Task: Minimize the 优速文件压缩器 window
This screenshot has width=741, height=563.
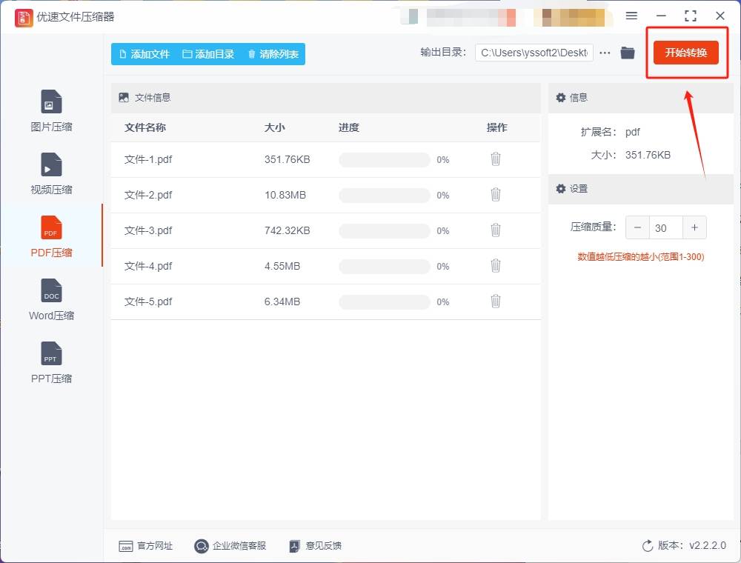Action: (x=661, y=16)
